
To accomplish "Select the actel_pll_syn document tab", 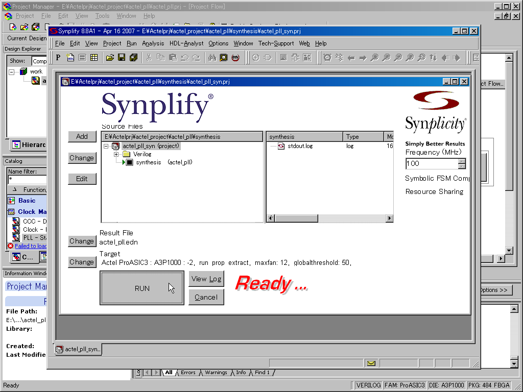I will tap(78, 349).
